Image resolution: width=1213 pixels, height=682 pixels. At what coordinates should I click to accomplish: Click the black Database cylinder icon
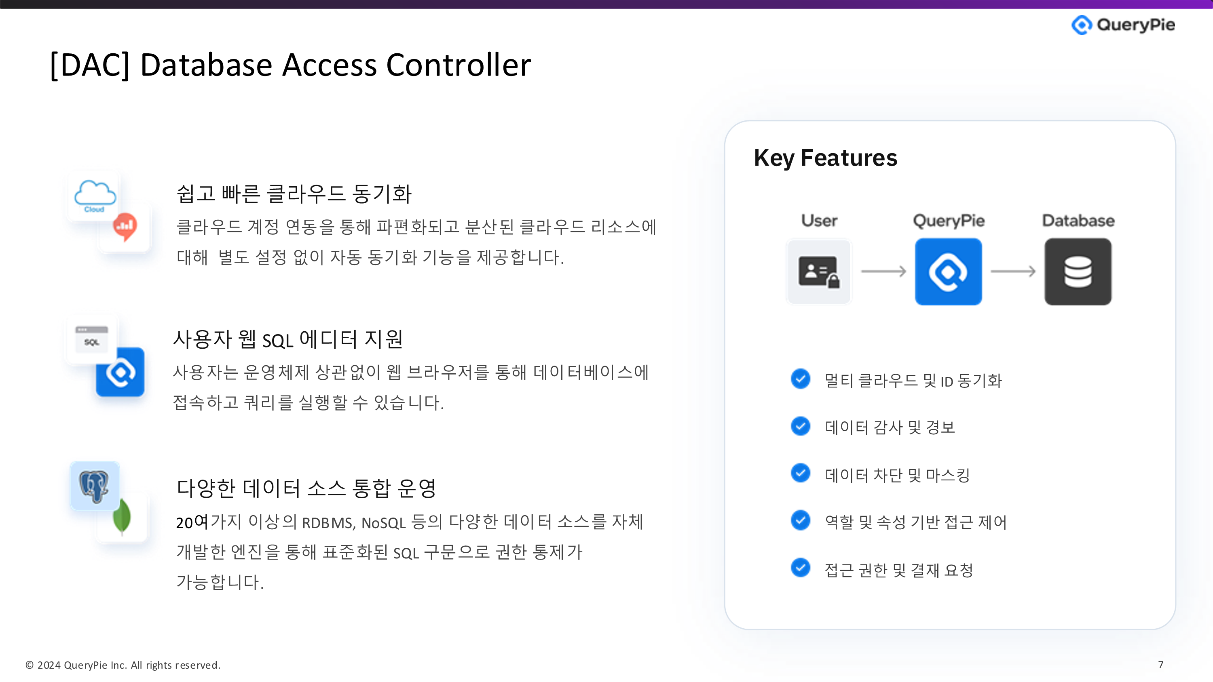(x=1078, y=272)
